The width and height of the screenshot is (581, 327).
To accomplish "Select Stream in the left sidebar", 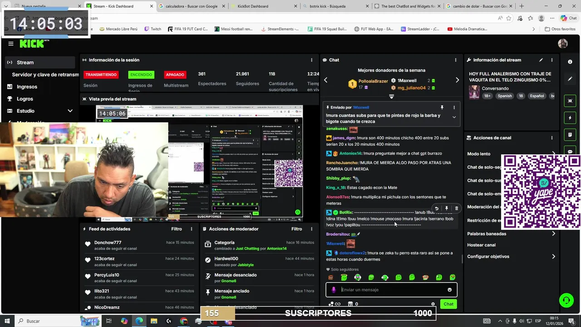I will coord(40,62).
